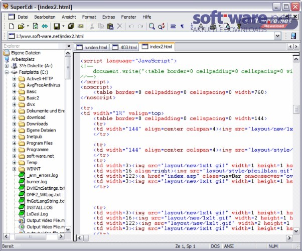Select Eigene Dateien in the tree root
302x251 pixels.
coord(26,53)
